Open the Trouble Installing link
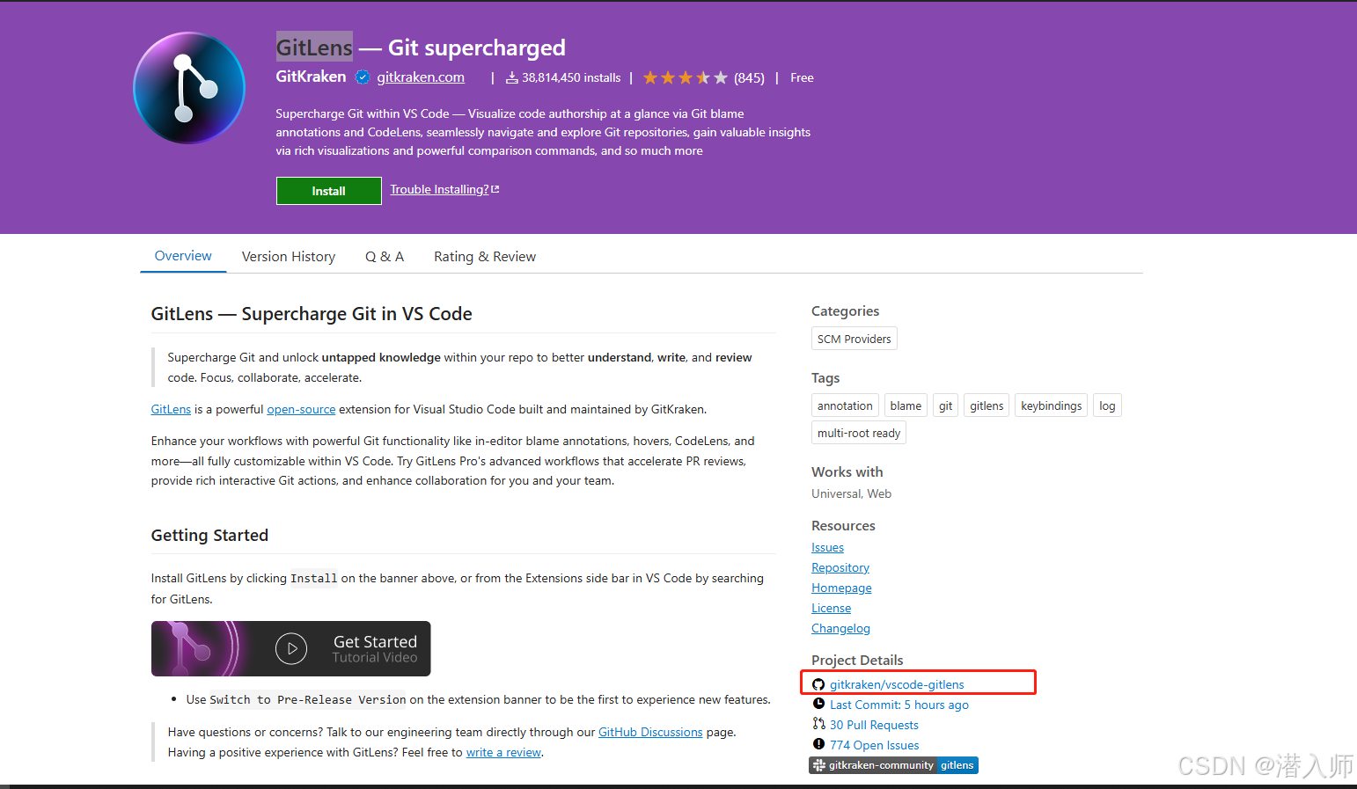Image resolution: width=1357 pixels, height=789 pixels. [x=439, y=189]
